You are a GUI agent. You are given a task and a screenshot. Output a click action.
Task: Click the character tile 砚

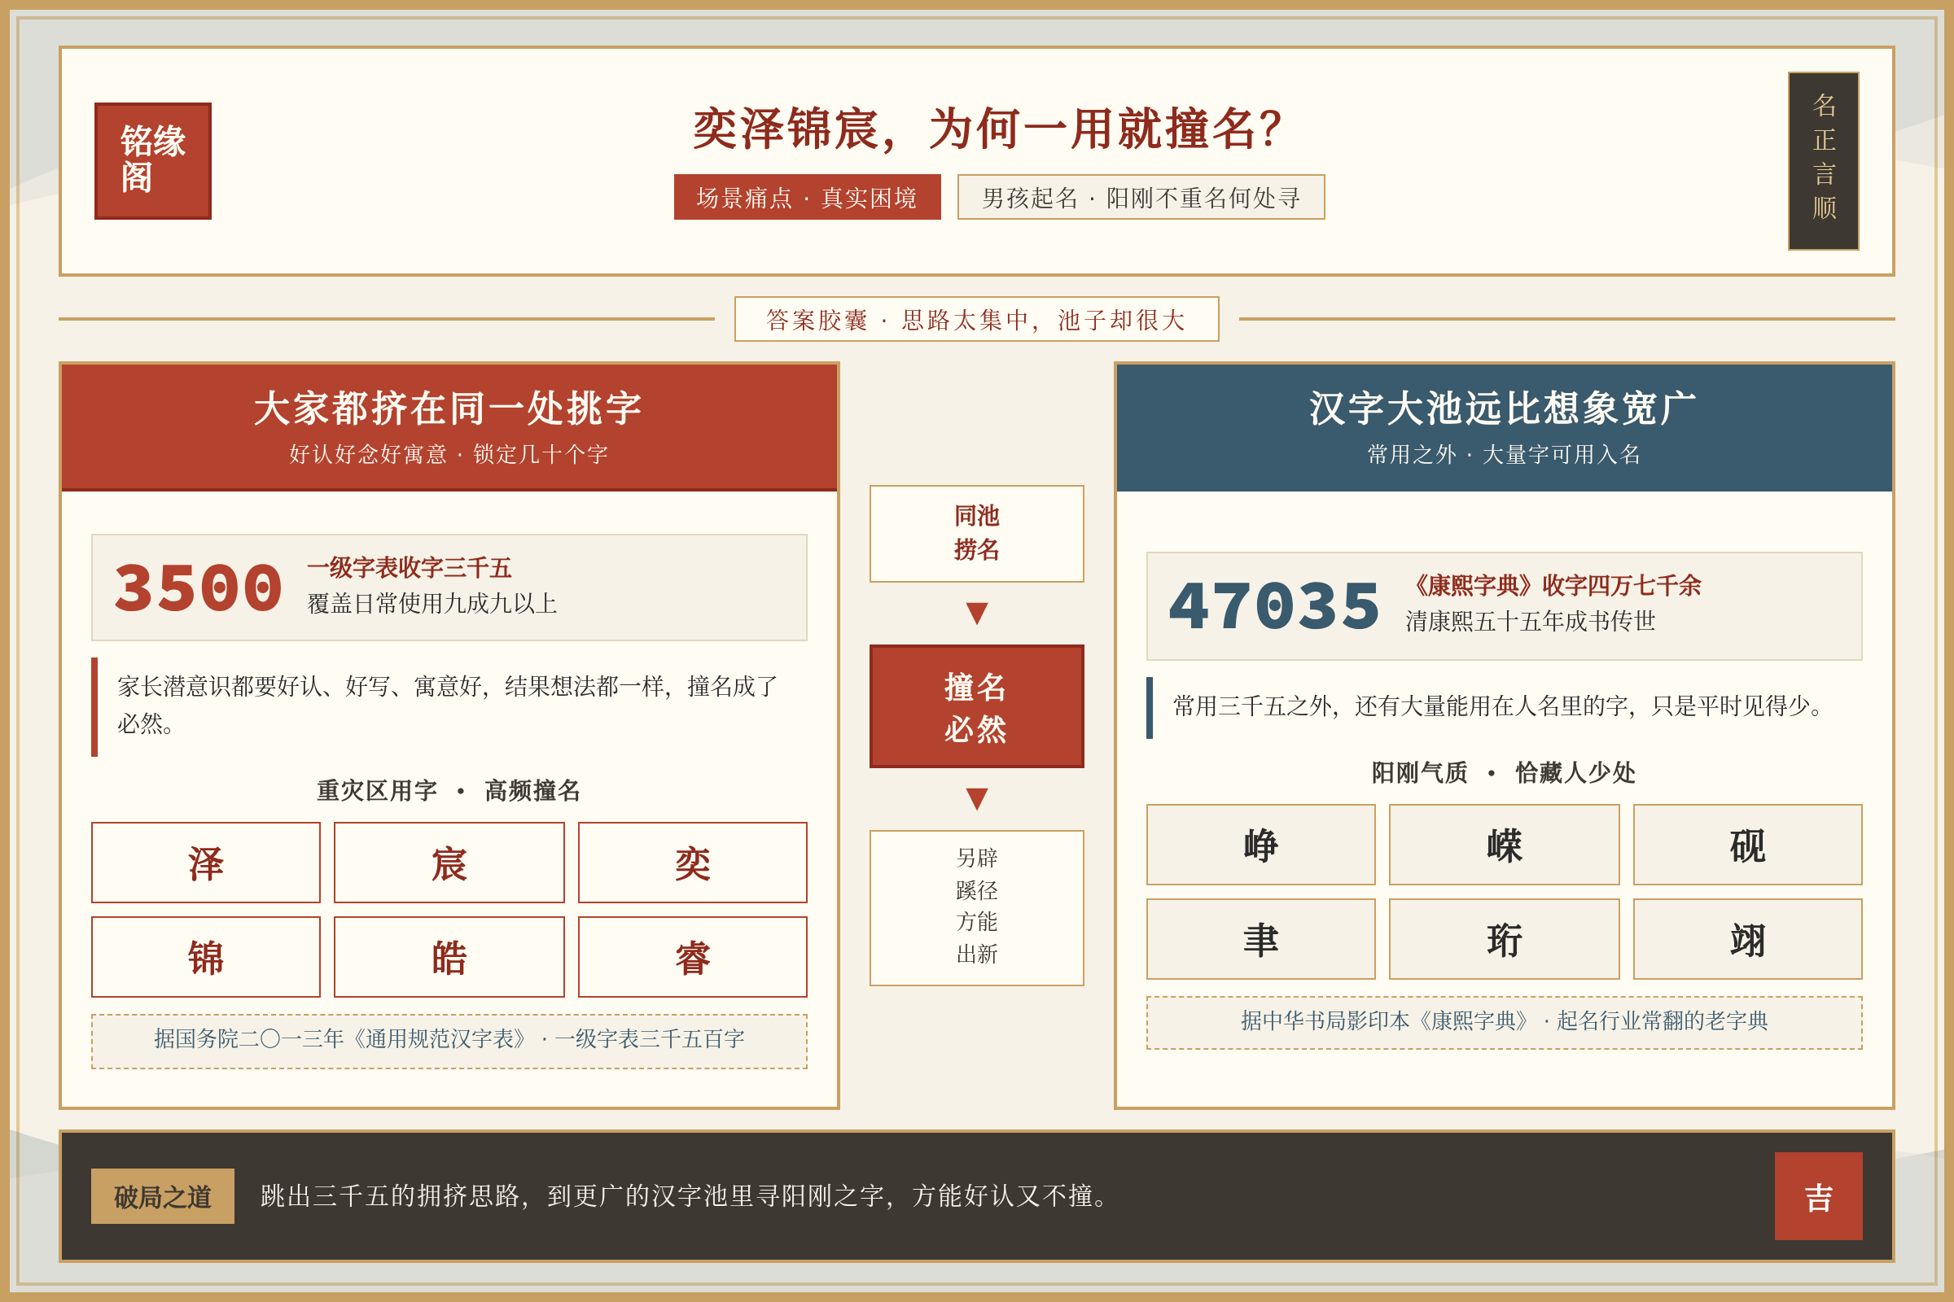pos(1747,845)
